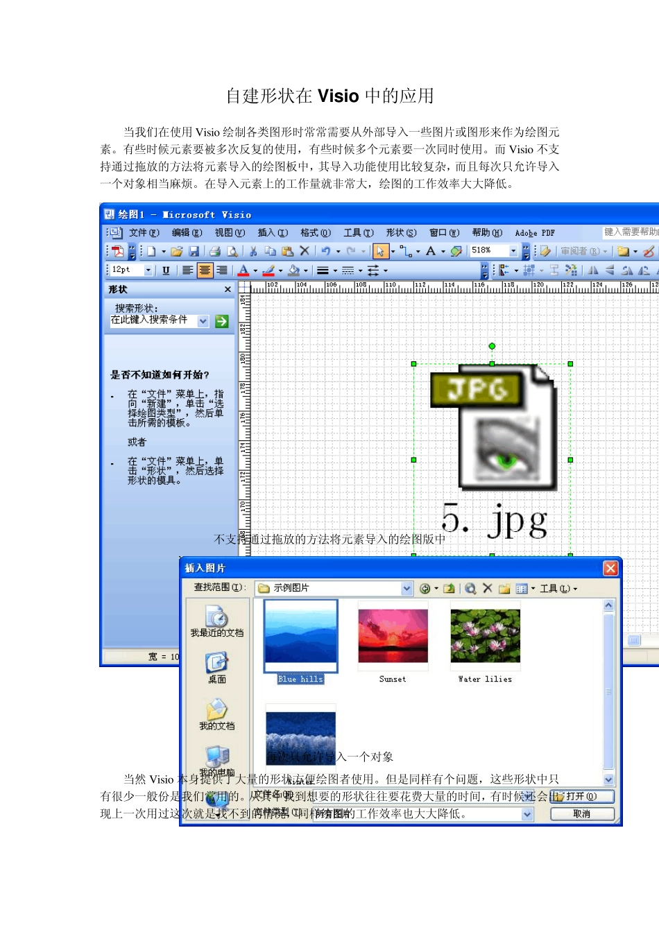
Task: Open the 编辑 menu
Action: pyautogui.click(x=187, y=233)
